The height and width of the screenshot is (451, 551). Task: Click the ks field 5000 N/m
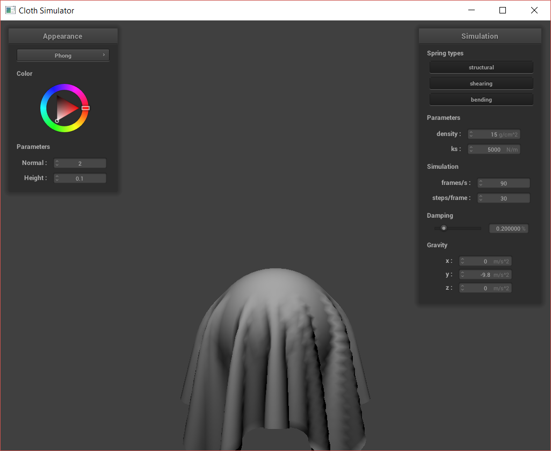click(x=494, y=149)
